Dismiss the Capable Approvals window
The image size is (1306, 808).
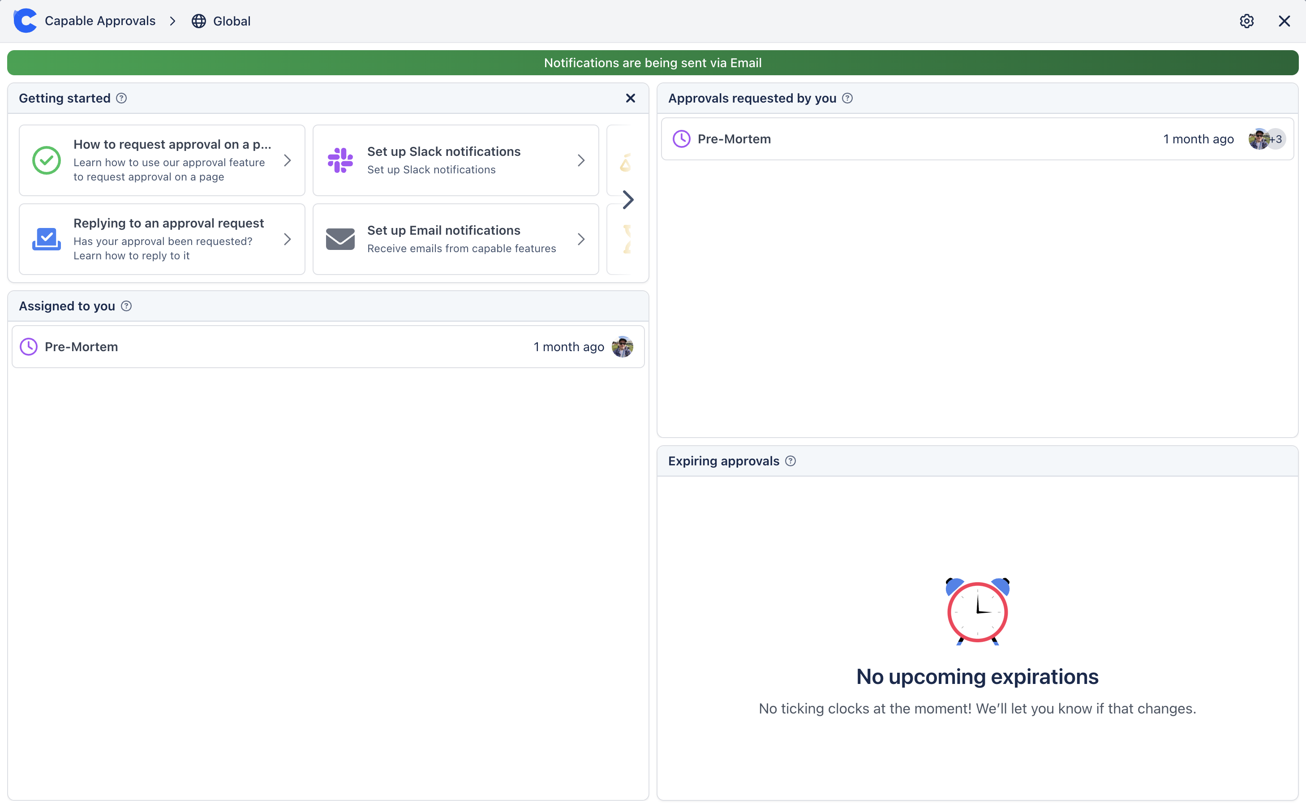click(1284, 21)
